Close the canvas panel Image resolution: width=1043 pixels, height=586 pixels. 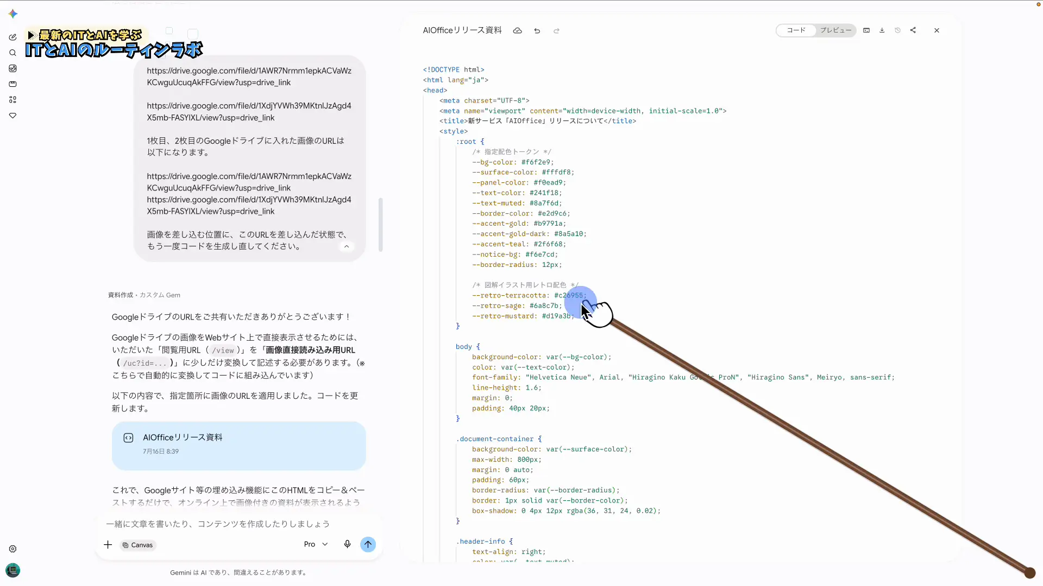[937, 30]
